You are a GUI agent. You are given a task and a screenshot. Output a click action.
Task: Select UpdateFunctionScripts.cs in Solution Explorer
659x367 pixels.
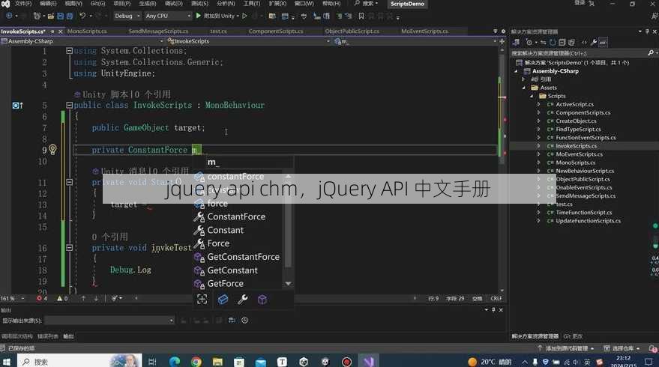tap(588, 221)
